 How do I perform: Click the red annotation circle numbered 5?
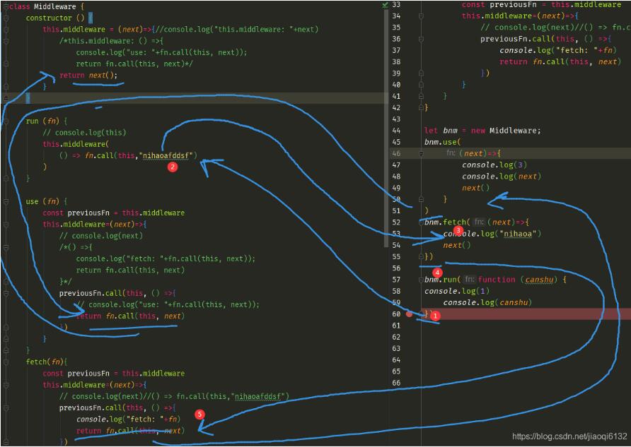click(199, 415)
